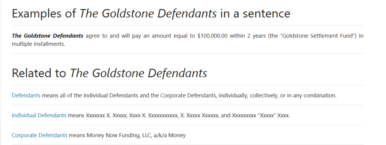Click italic 'The Goldstone Defendants' in Examples heading
The width and height of the screenshot is (386, 145).
tap(148, 13)
